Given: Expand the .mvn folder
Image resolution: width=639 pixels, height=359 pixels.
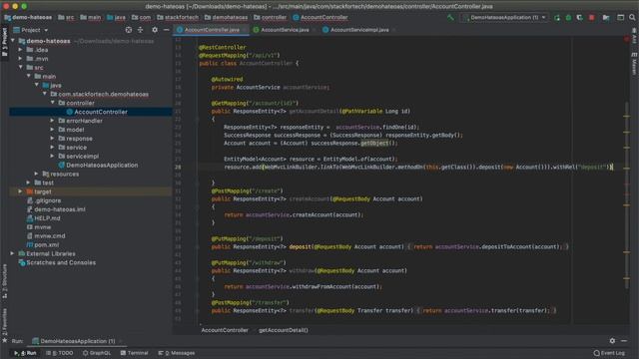Looking at the screenshot, I should coord(20,59).
